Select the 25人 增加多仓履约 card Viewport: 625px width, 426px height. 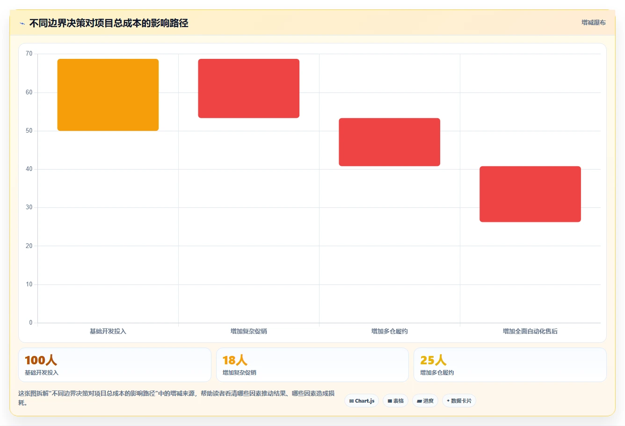(x=510, y=365)
